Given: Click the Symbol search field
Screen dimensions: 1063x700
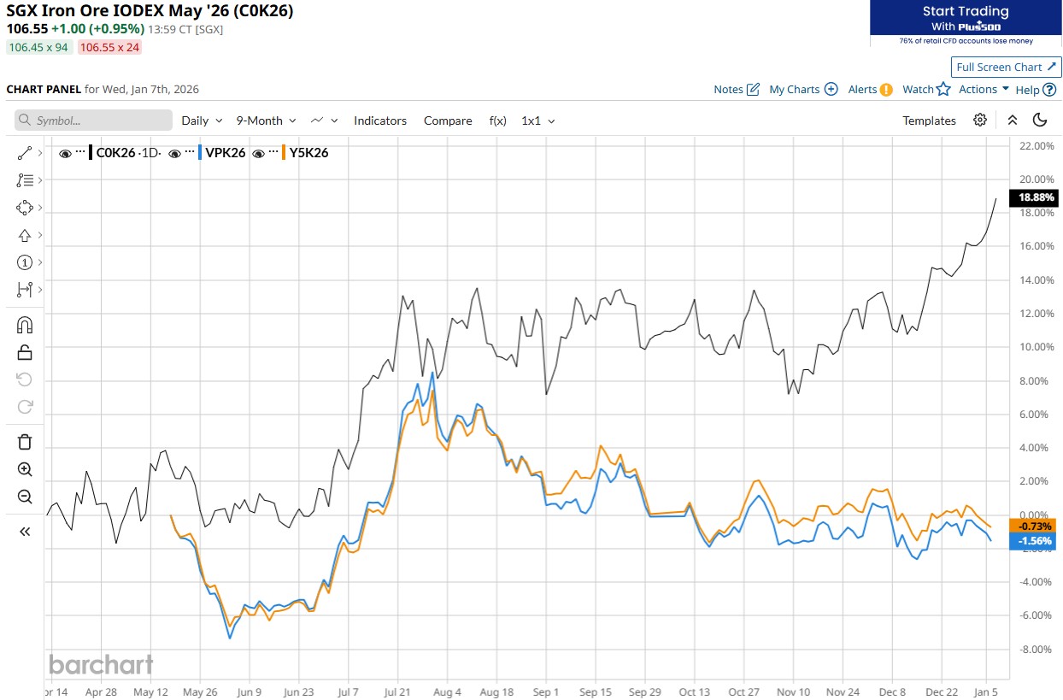Looking at the screenshot, I should 93,121.
